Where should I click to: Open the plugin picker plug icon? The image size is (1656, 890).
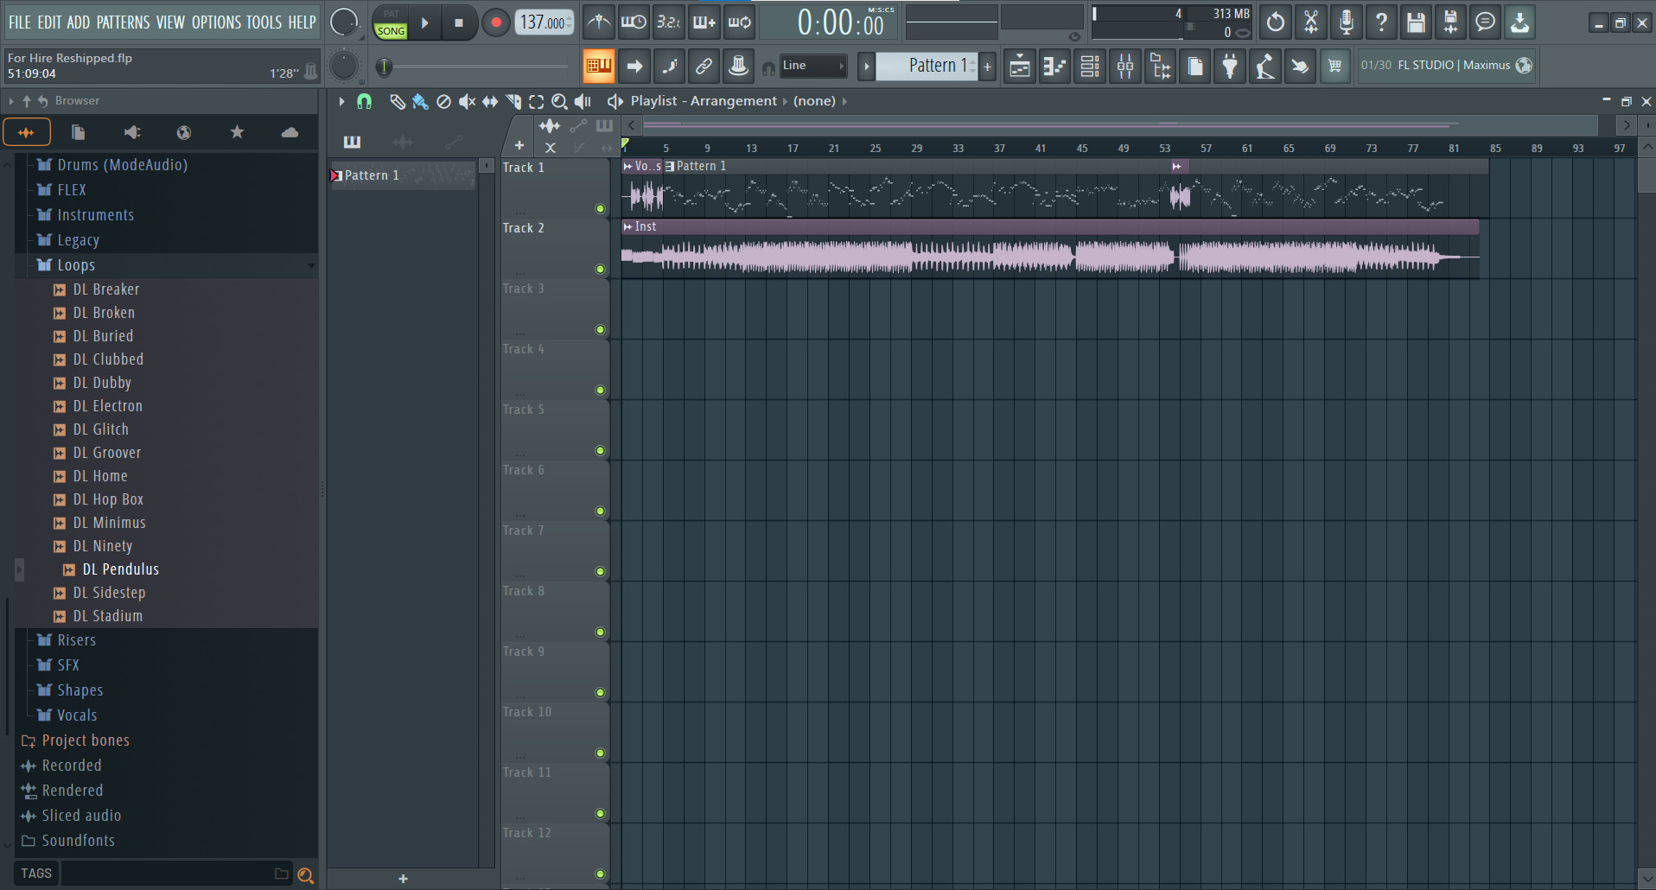(x=1230, y=66)
